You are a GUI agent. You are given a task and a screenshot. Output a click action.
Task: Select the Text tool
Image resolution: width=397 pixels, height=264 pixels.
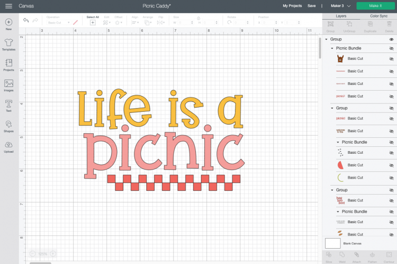pos(8,105)
